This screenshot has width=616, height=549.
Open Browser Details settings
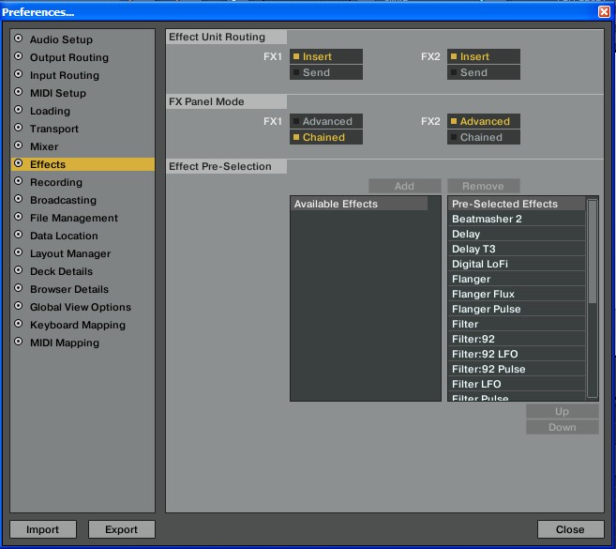[69, 289]
